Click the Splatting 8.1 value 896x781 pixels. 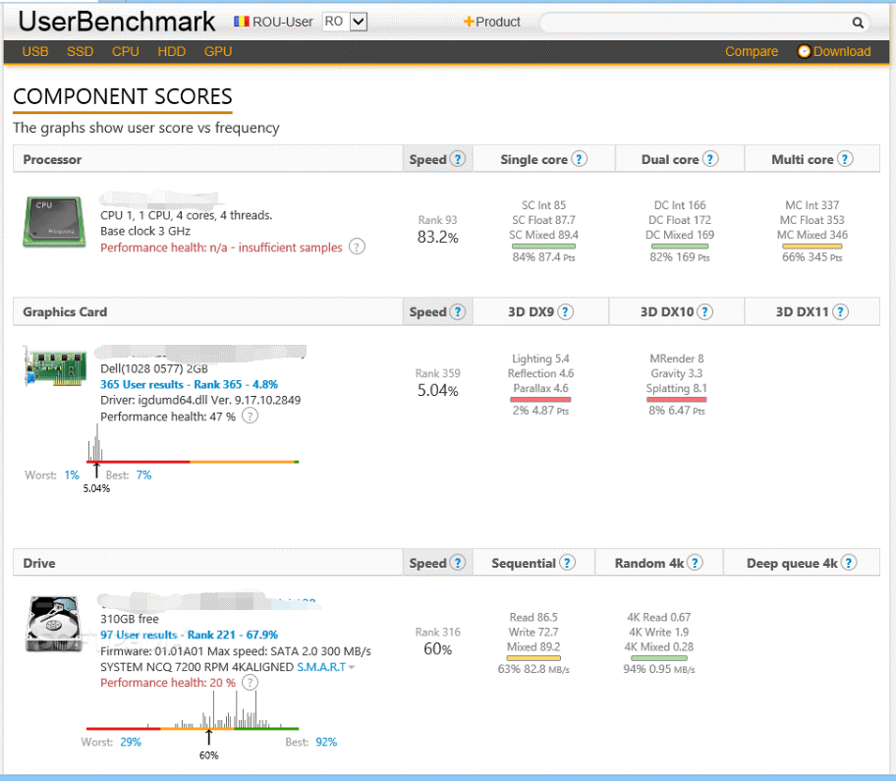click(677, 388)
